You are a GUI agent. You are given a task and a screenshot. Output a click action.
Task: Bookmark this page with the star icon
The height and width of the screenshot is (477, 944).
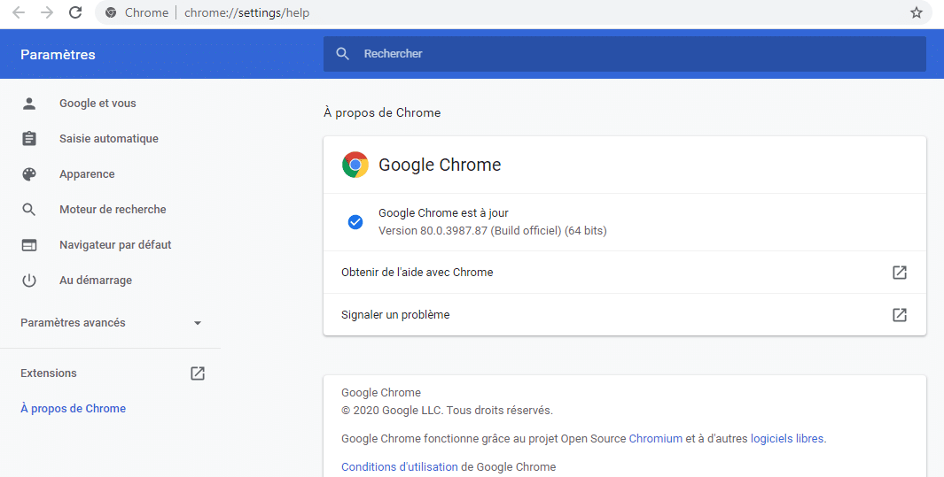917,12
